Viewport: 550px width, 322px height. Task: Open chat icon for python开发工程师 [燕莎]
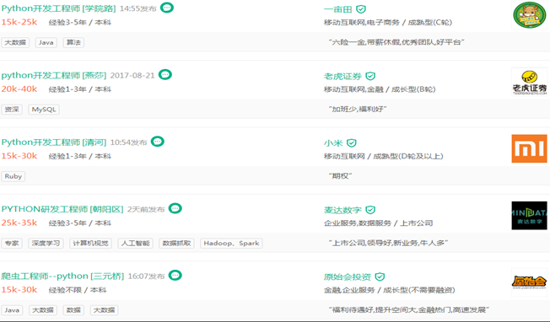click(165, 74)
